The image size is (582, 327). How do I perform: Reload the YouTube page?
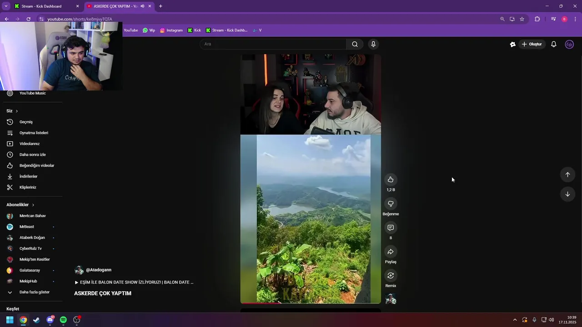click(29, 19)
